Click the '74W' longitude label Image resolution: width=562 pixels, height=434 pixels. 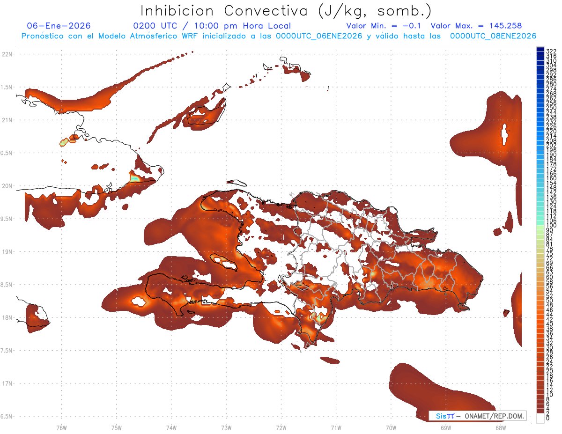tap(171, 427)
